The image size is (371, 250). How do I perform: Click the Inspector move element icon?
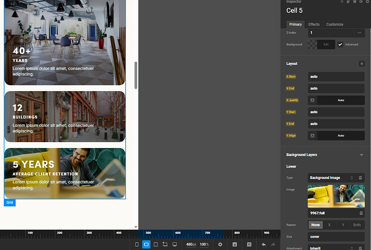coord(342,2)
